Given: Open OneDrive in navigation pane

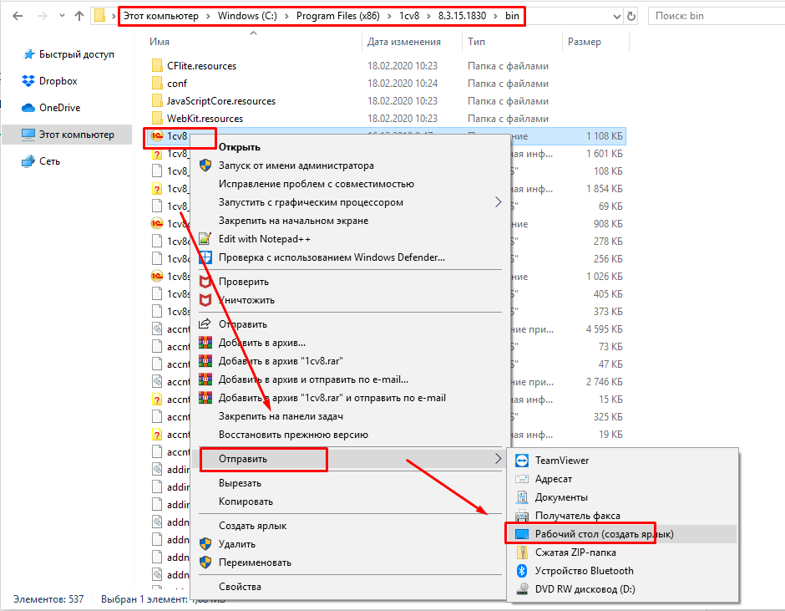Looking at the screenshot, I should point(51,108).
